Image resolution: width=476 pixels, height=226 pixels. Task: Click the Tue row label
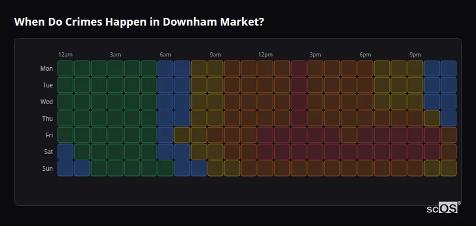click(48, 85)
